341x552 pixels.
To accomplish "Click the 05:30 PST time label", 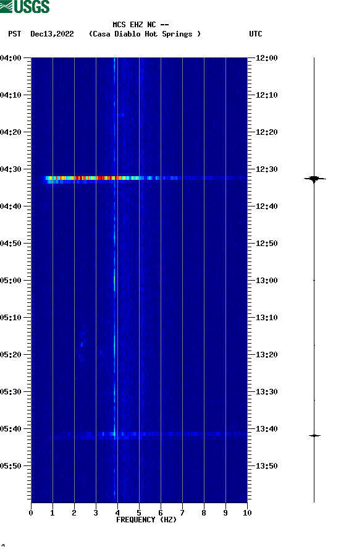I will (11, 392).
